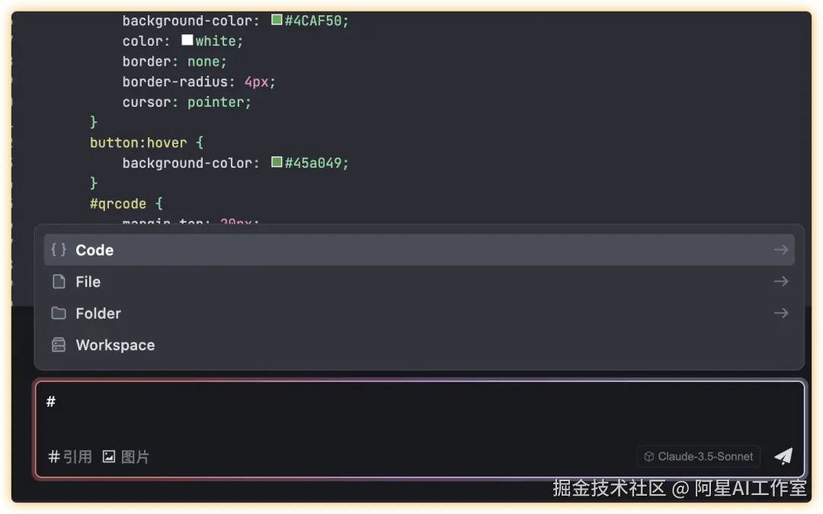
Task: Pick the Folder reference entry
Action: [419, 313]
